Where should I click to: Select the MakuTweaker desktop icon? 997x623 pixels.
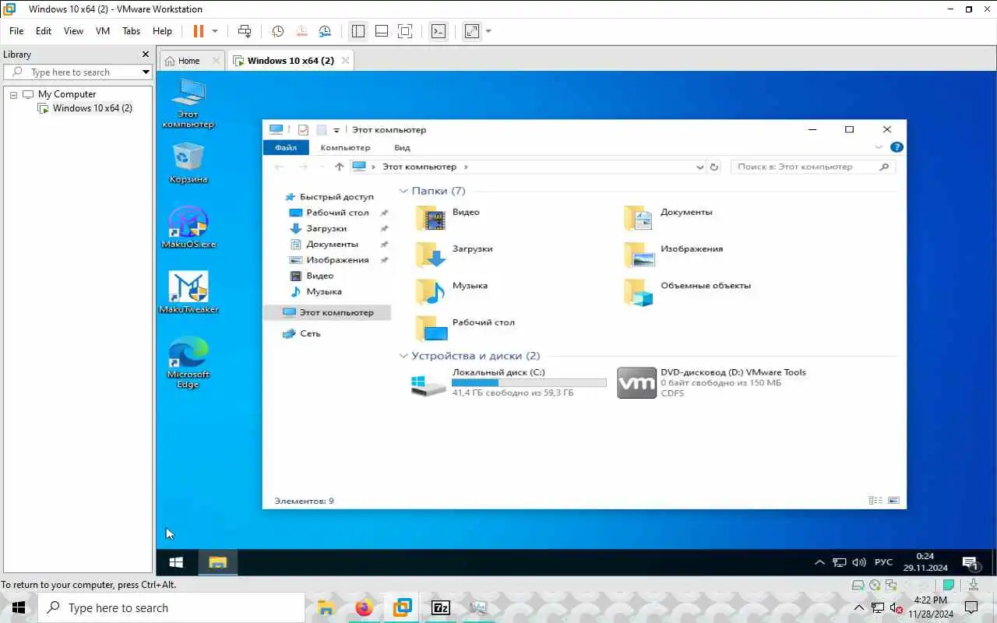[x=188, y=292]
